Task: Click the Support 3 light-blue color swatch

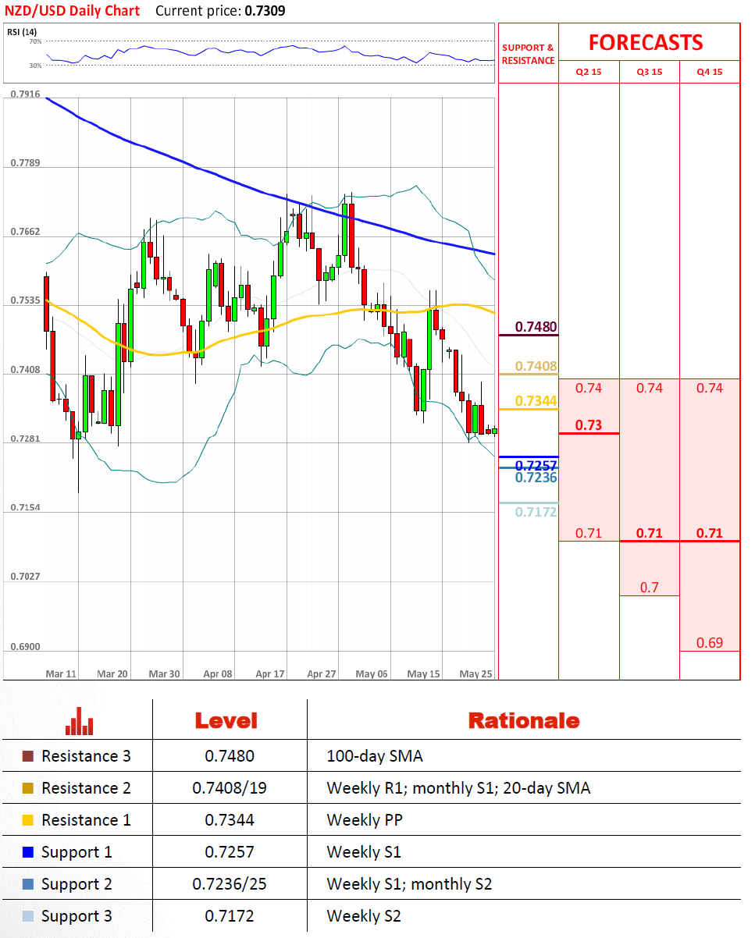Action: (x=28, y=916)
